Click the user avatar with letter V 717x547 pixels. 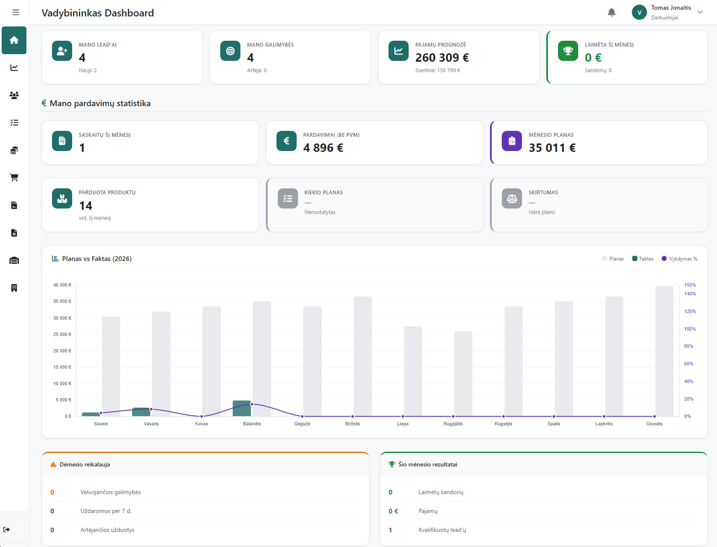click(639, 13)
